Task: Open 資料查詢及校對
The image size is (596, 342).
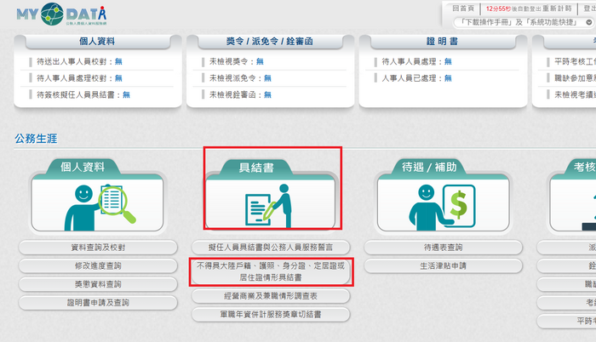Action: click(98, 248)
